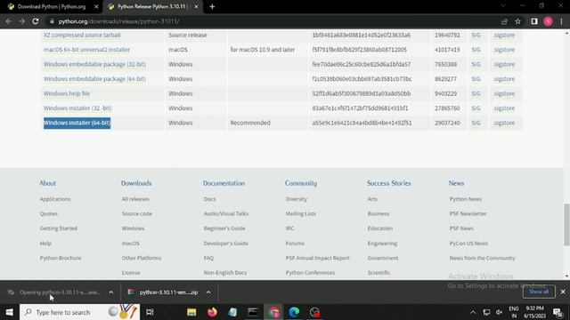Open Task View on the taskbar
The width and height of the screenshot is (570, 320).
150,312
